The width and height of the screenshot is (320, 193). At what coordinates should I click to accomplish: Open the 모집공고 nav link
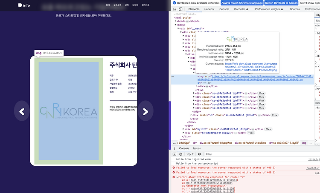117,5
